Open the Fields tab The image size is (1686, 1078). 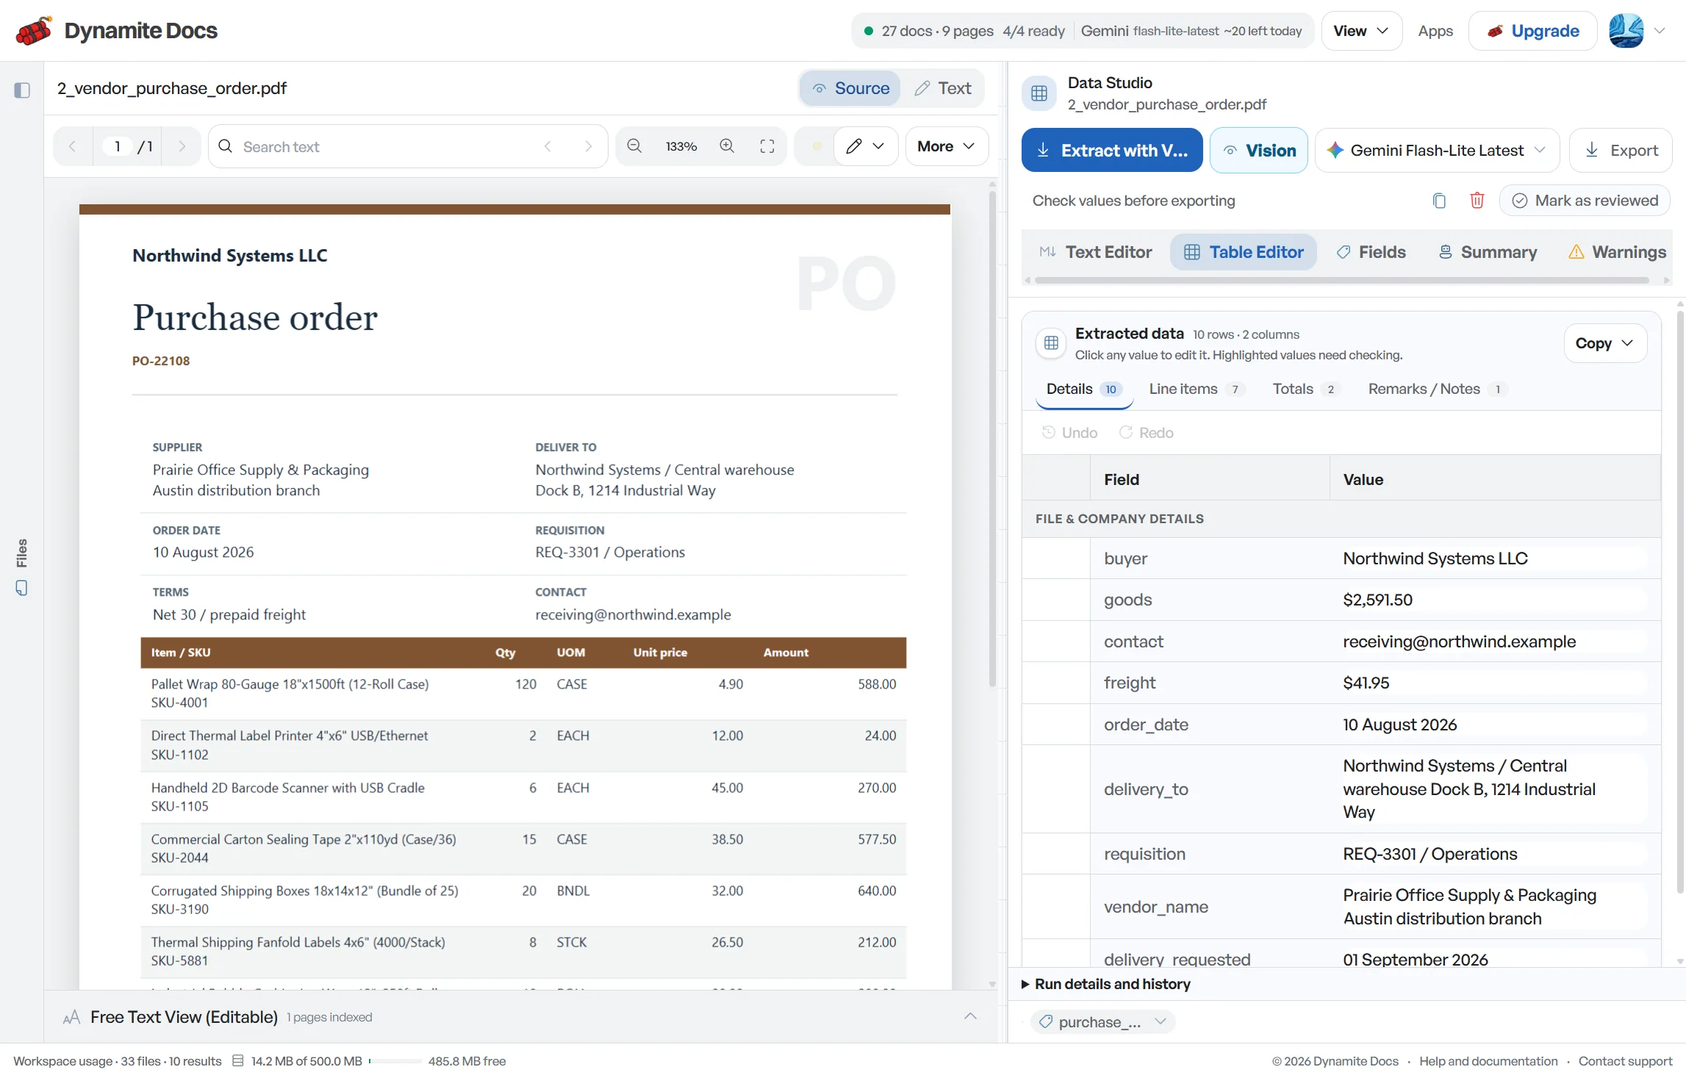1371,252
